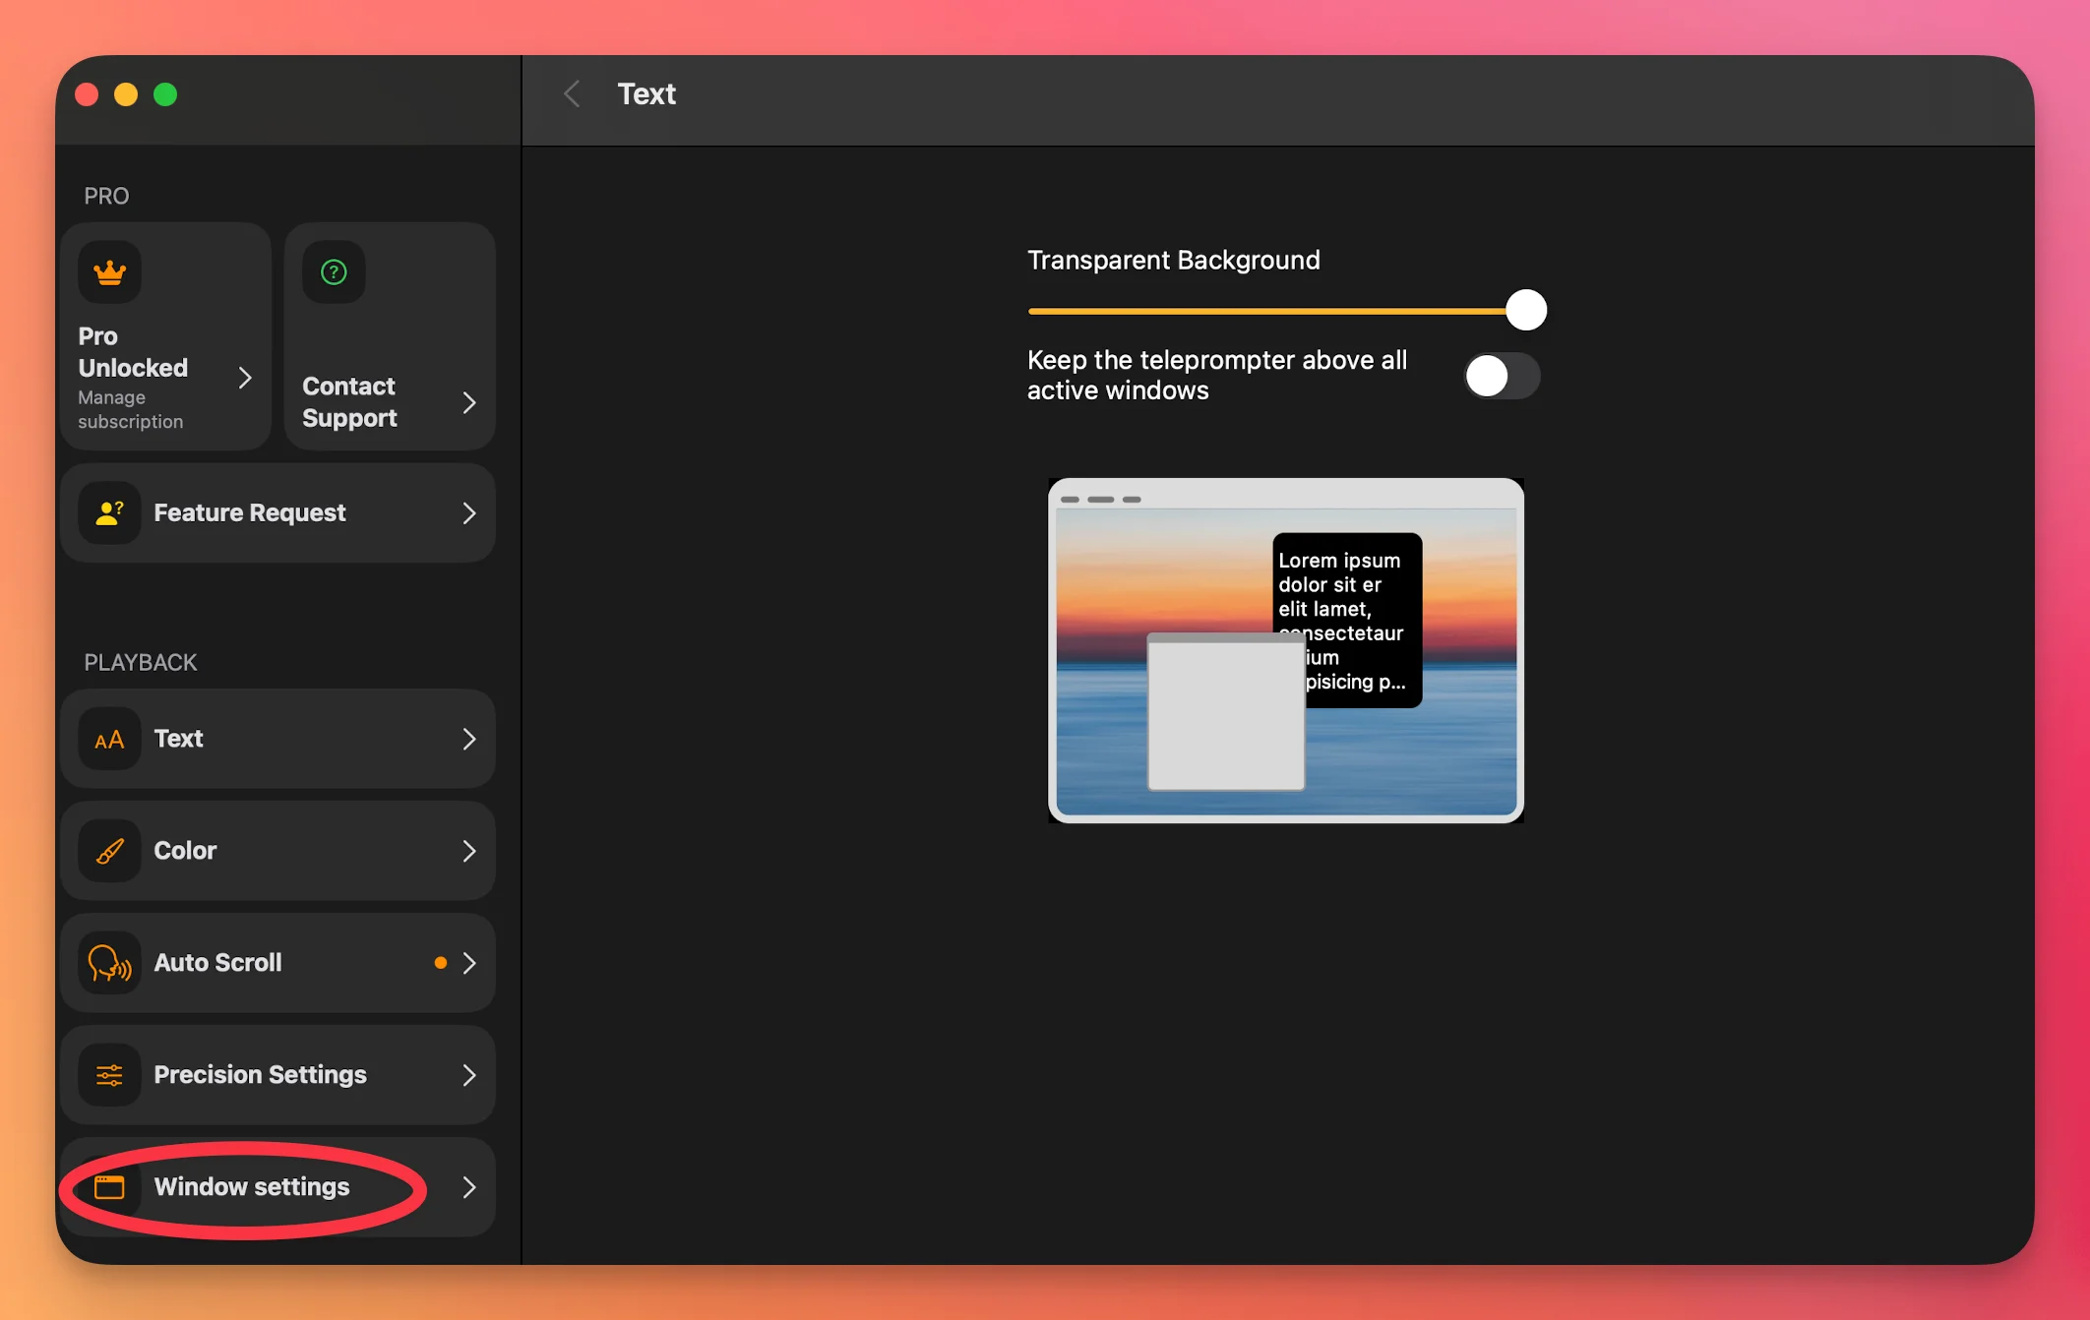Click the crown icon on Pro Unlocked
This screenshot has height=1320, width=2090.
109,271
